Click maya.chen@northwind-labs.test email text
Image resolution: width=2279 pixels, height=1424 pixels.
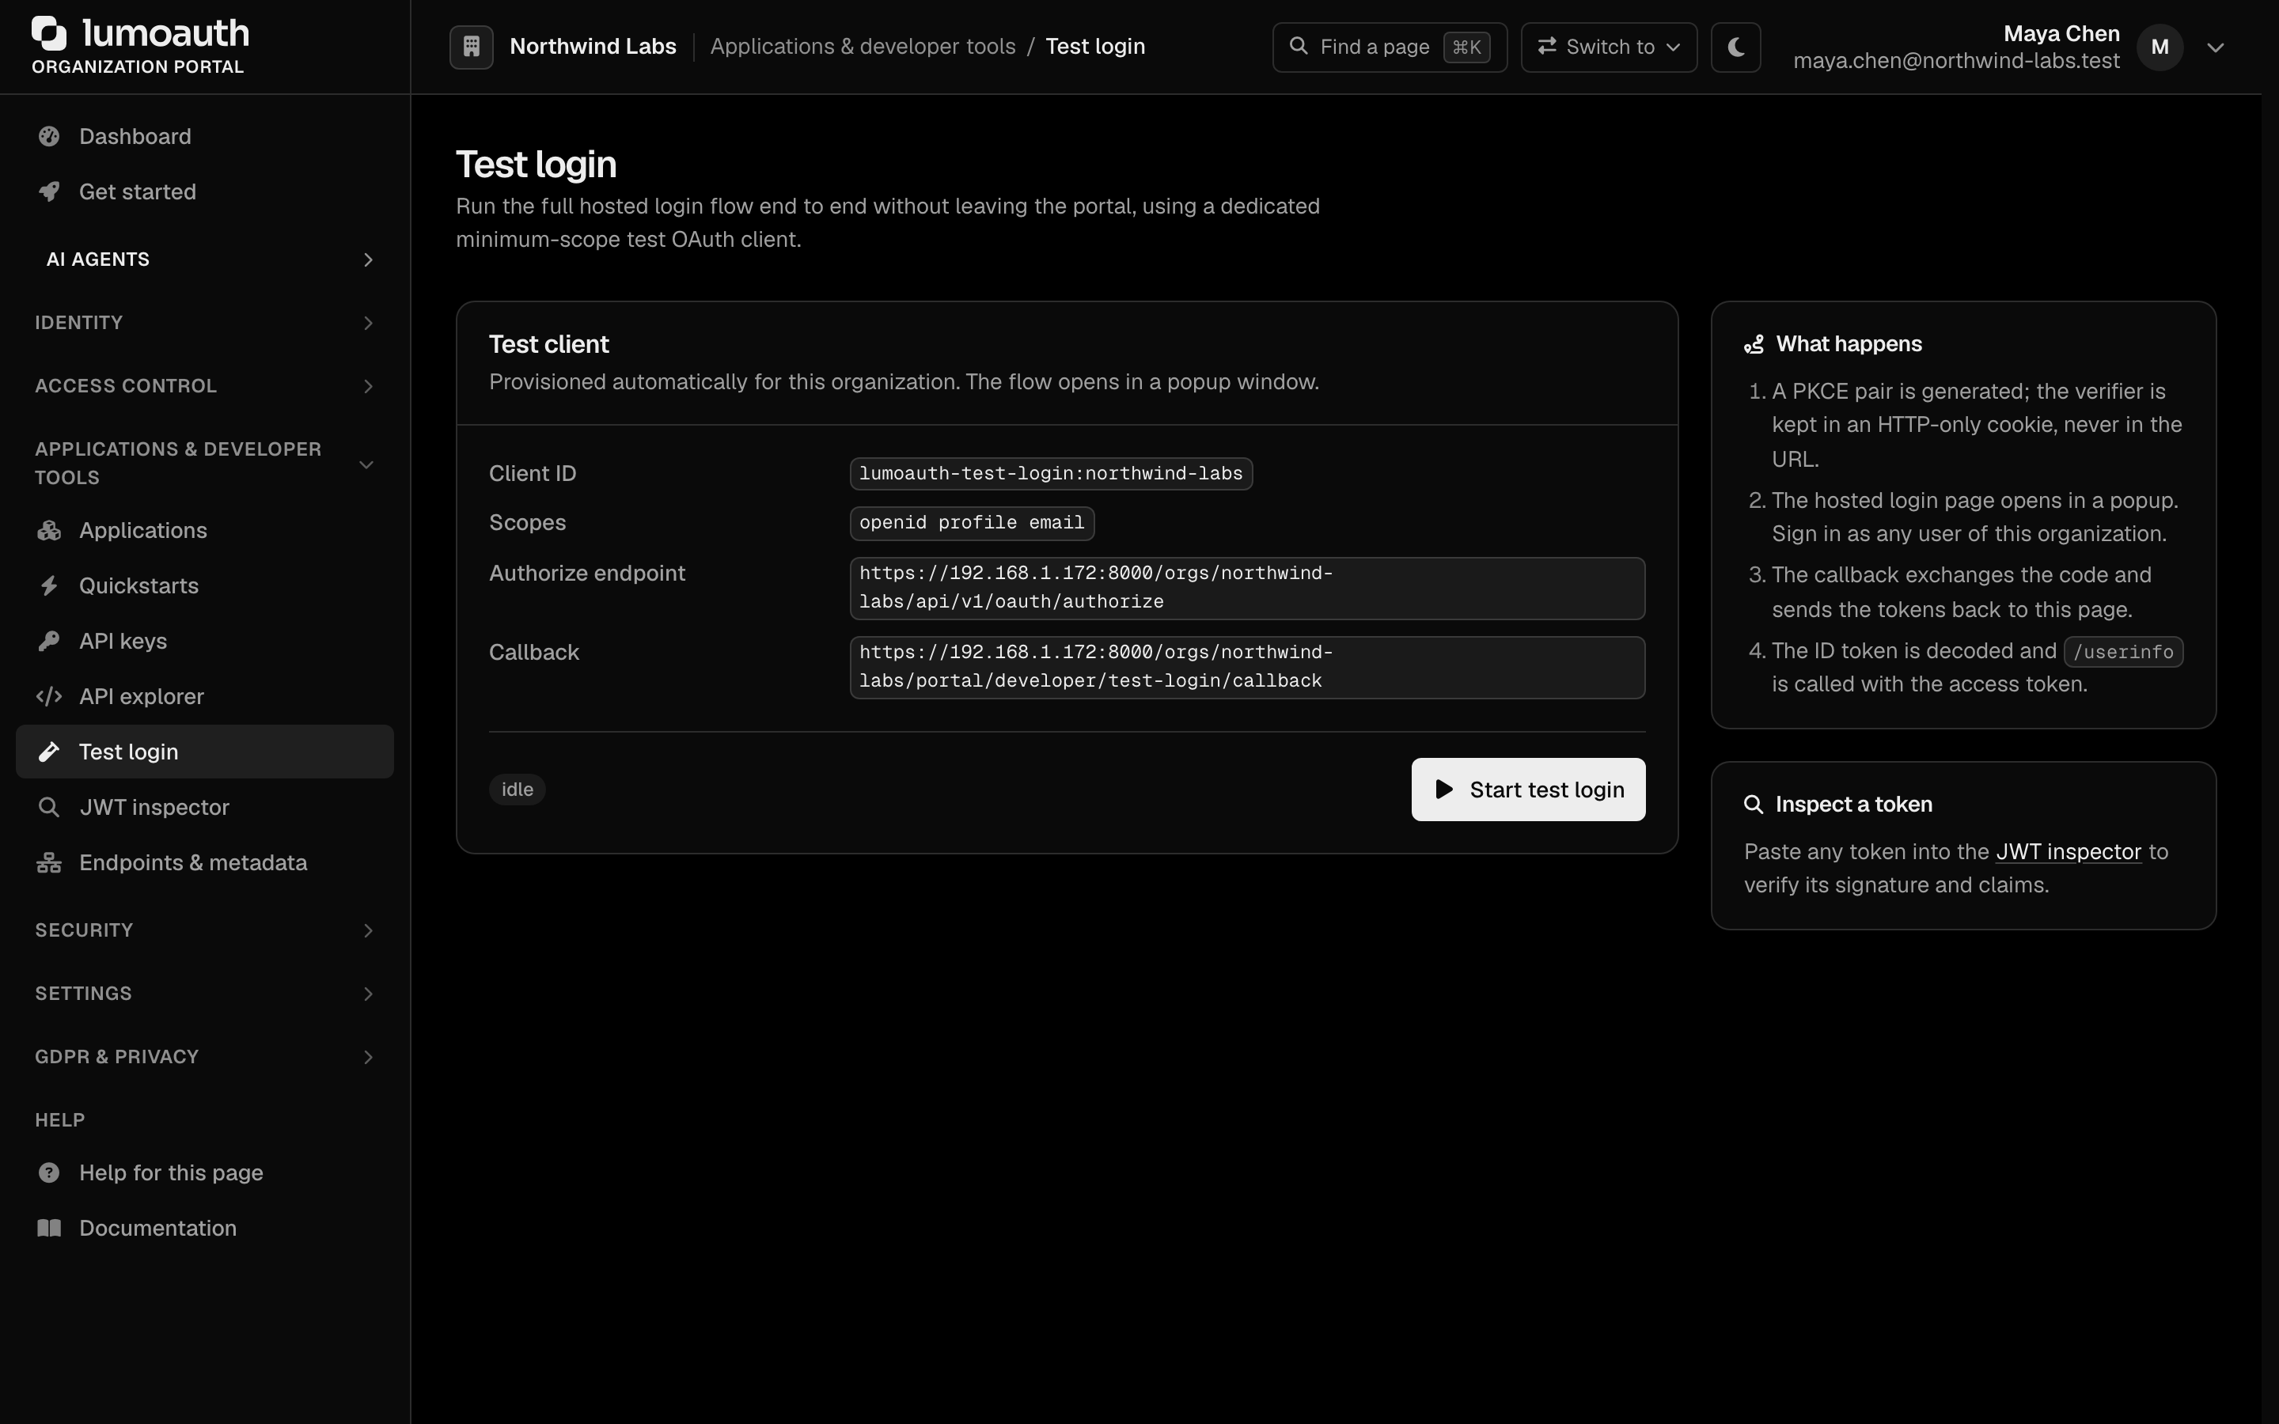pyautogui.click(x=1956, y=61)
